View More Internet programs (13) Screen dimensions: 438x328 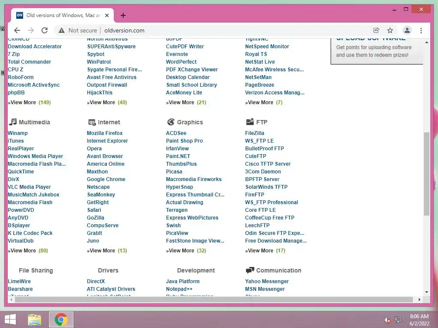[107, 250]
